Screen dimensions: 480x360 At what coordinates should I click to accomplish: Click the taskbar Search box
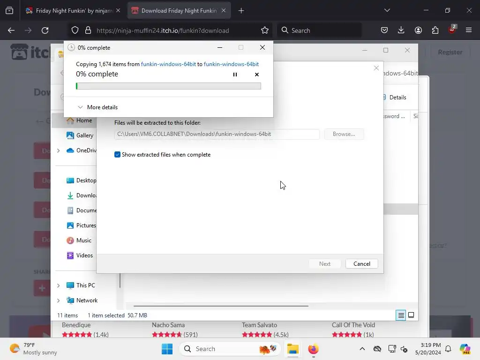coord(230,349)
